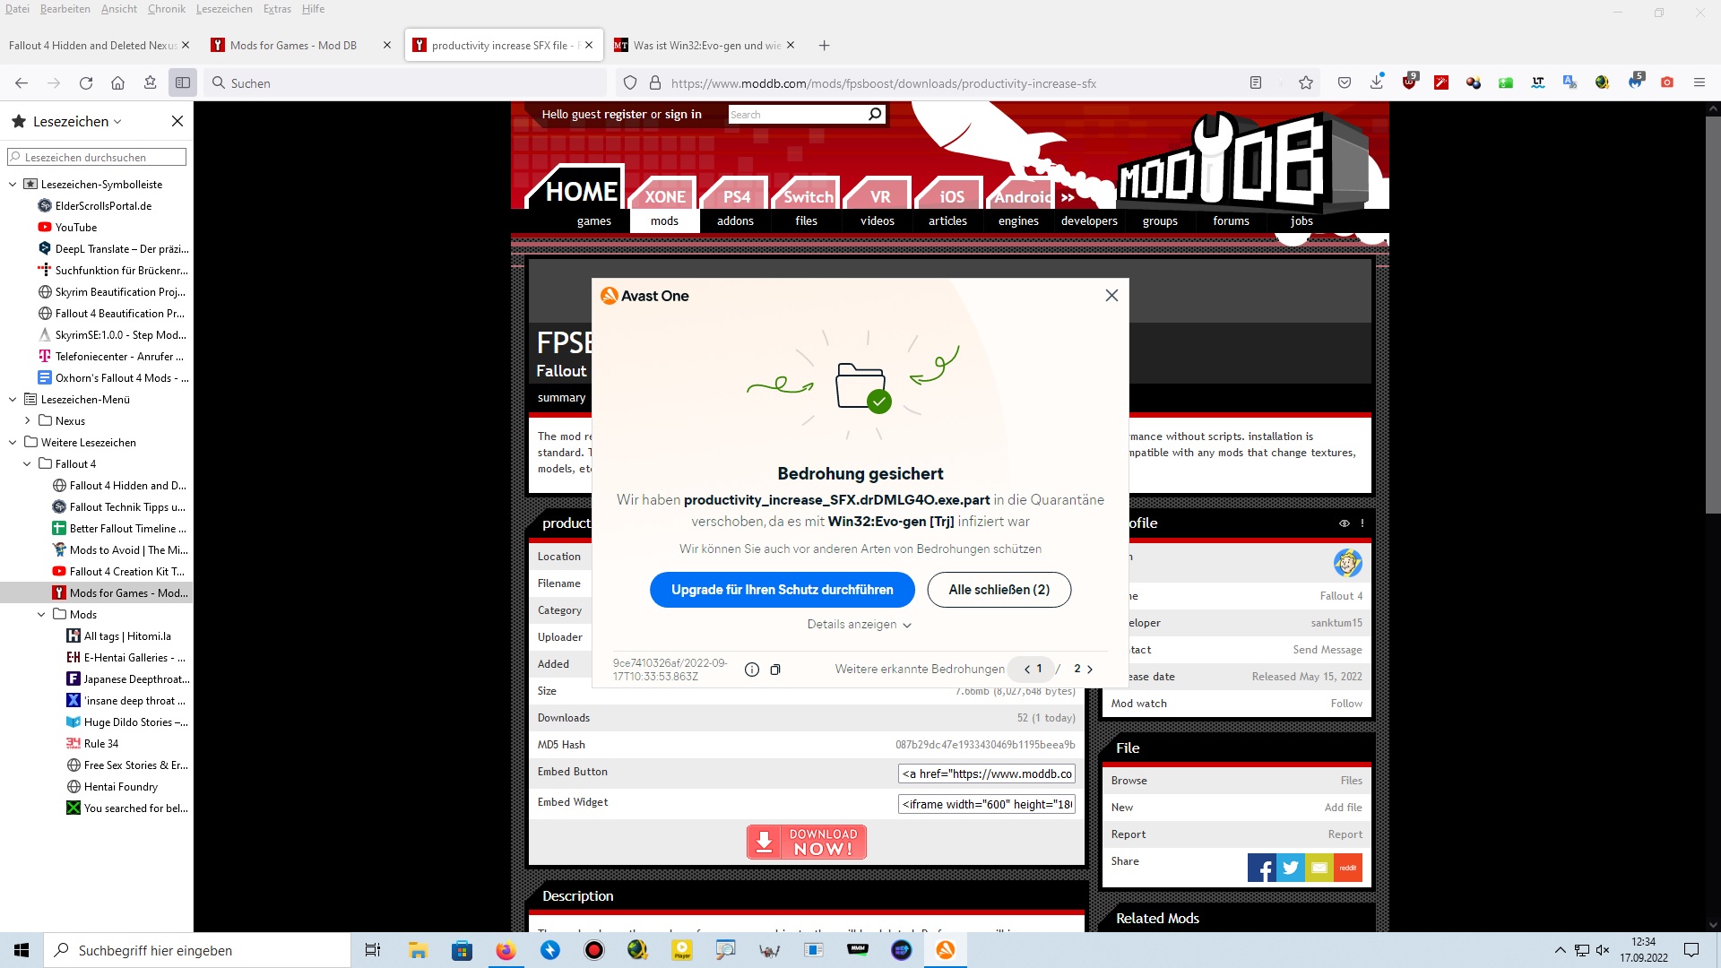Switch to Mods for Games - Mod DB tab
The height and width of the screenshot is (968, 1721).
point(293,46)
